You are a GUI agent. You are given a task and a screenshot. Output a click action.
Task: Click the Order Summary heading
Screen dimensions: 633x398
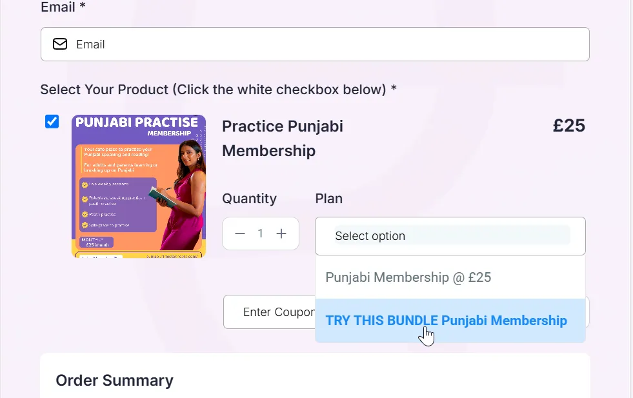[115, 380]
